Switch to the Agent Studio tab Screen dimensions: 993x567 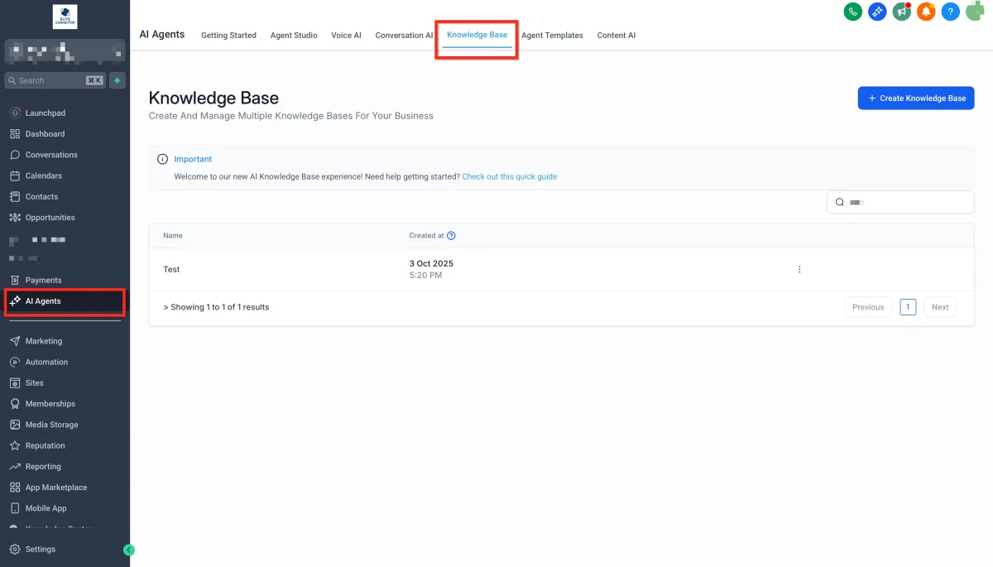tap(294, 36)
